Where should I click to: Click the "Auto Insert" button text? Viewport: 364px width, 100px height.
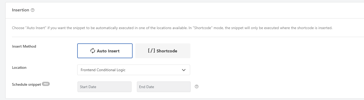tap(108, 51)
